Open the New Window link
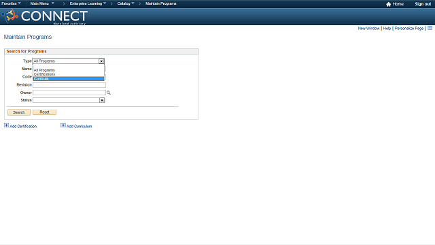Viewport: 435px width, 245px height. [368, 29]
